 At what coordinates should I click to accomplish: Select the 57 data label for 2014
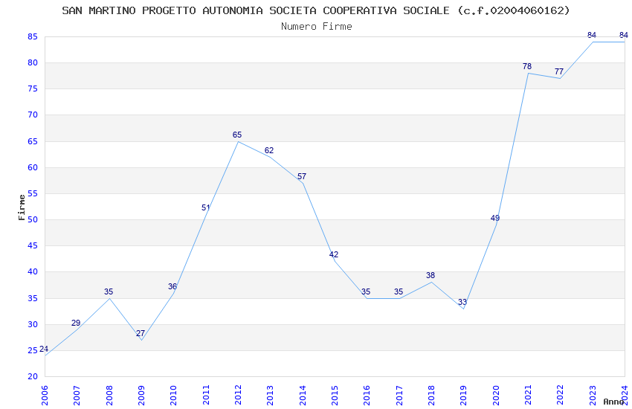pyautogui.click(x=302, y=176)
